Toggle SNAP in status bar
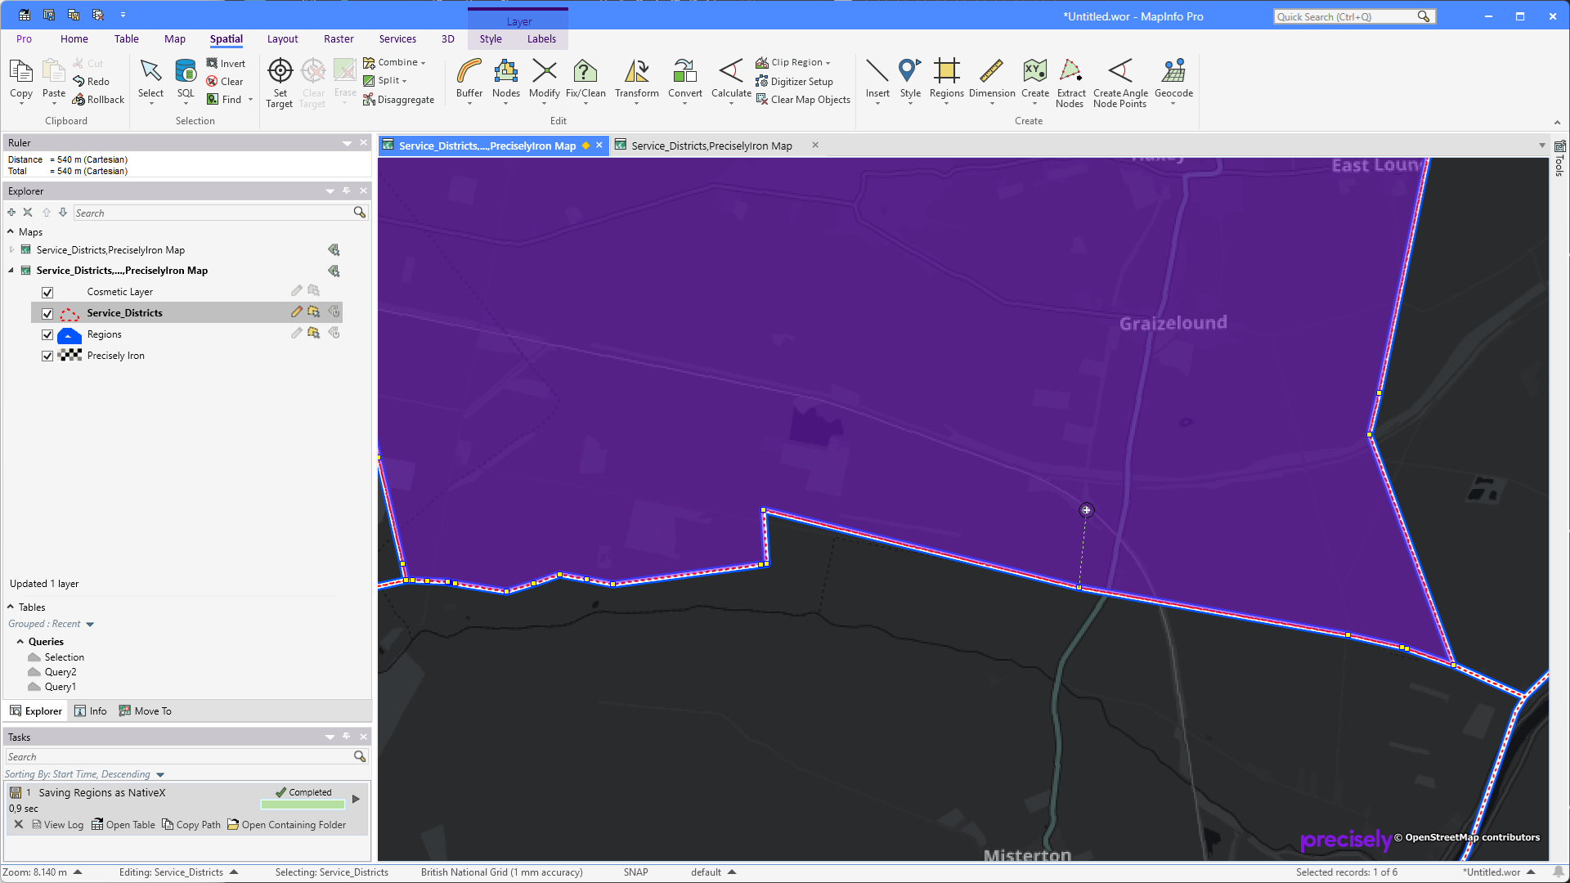 (635, 872)
